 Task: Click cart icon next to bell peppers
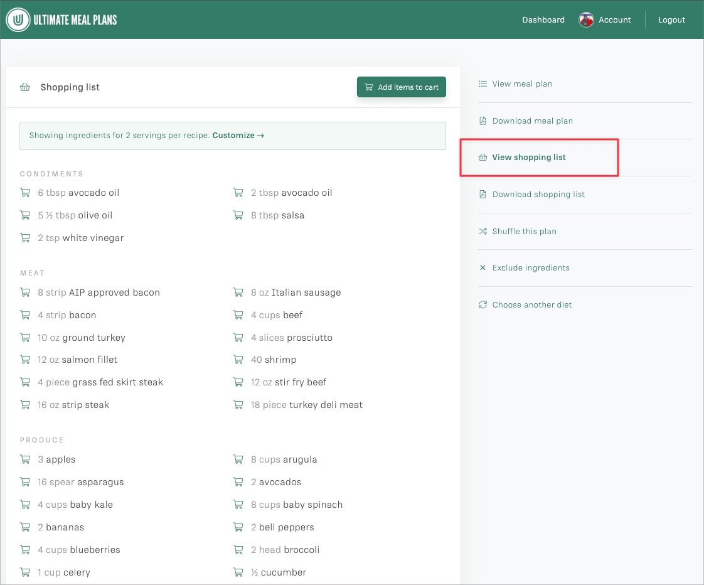click(238, 527)
